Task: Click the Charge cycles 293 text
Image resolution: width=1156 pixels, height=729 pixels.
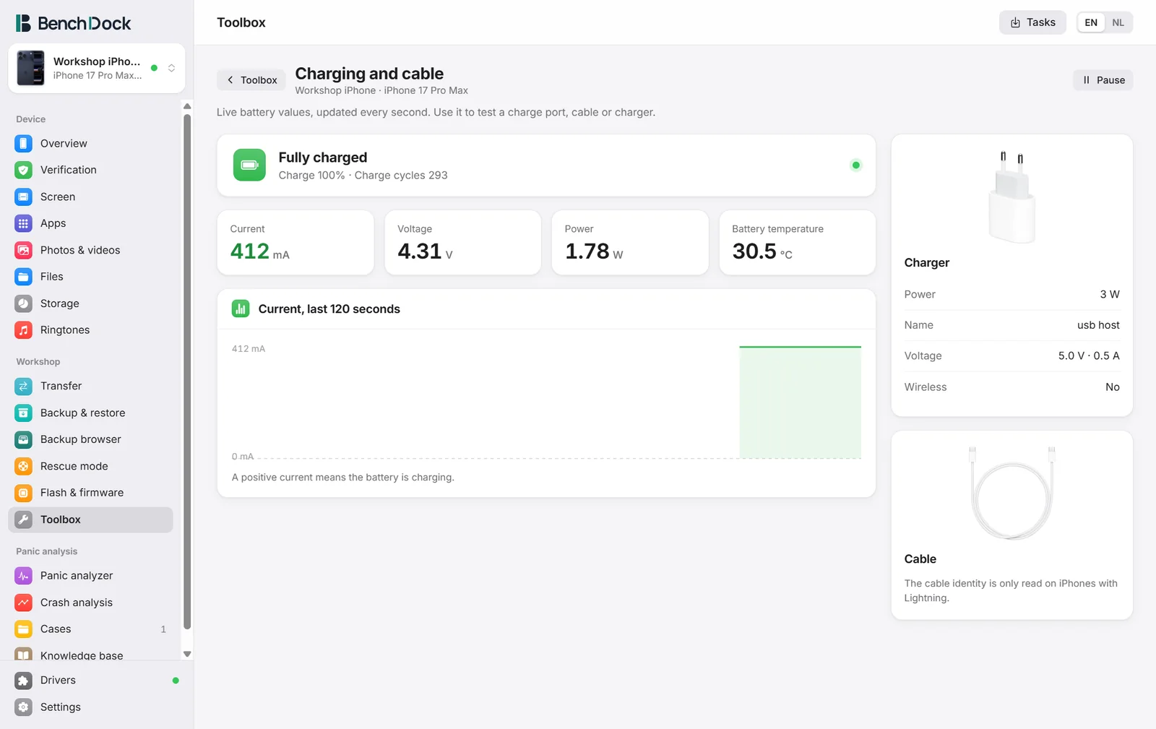Action: tap(401, 176)
